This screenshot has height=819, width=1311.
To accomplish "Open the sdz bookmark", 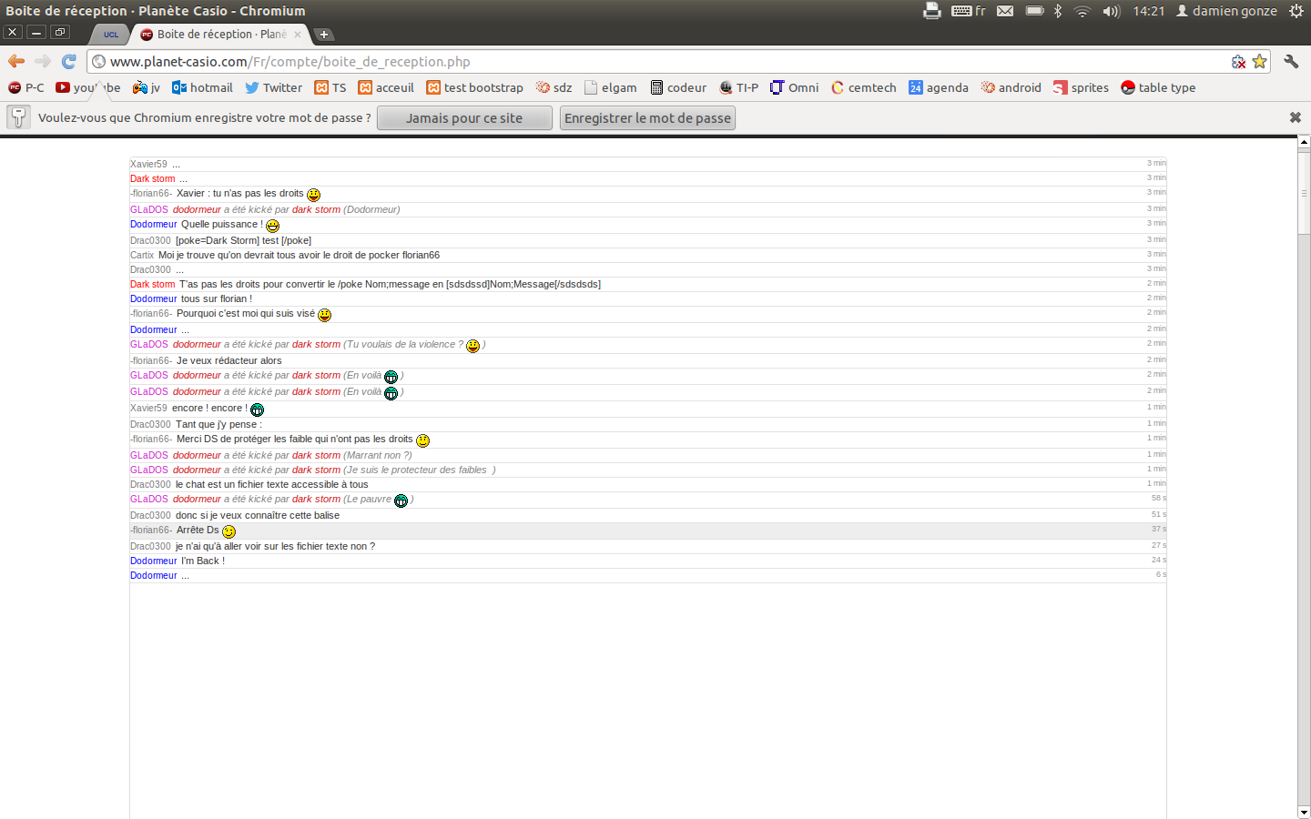I will [x=554, y=87].
